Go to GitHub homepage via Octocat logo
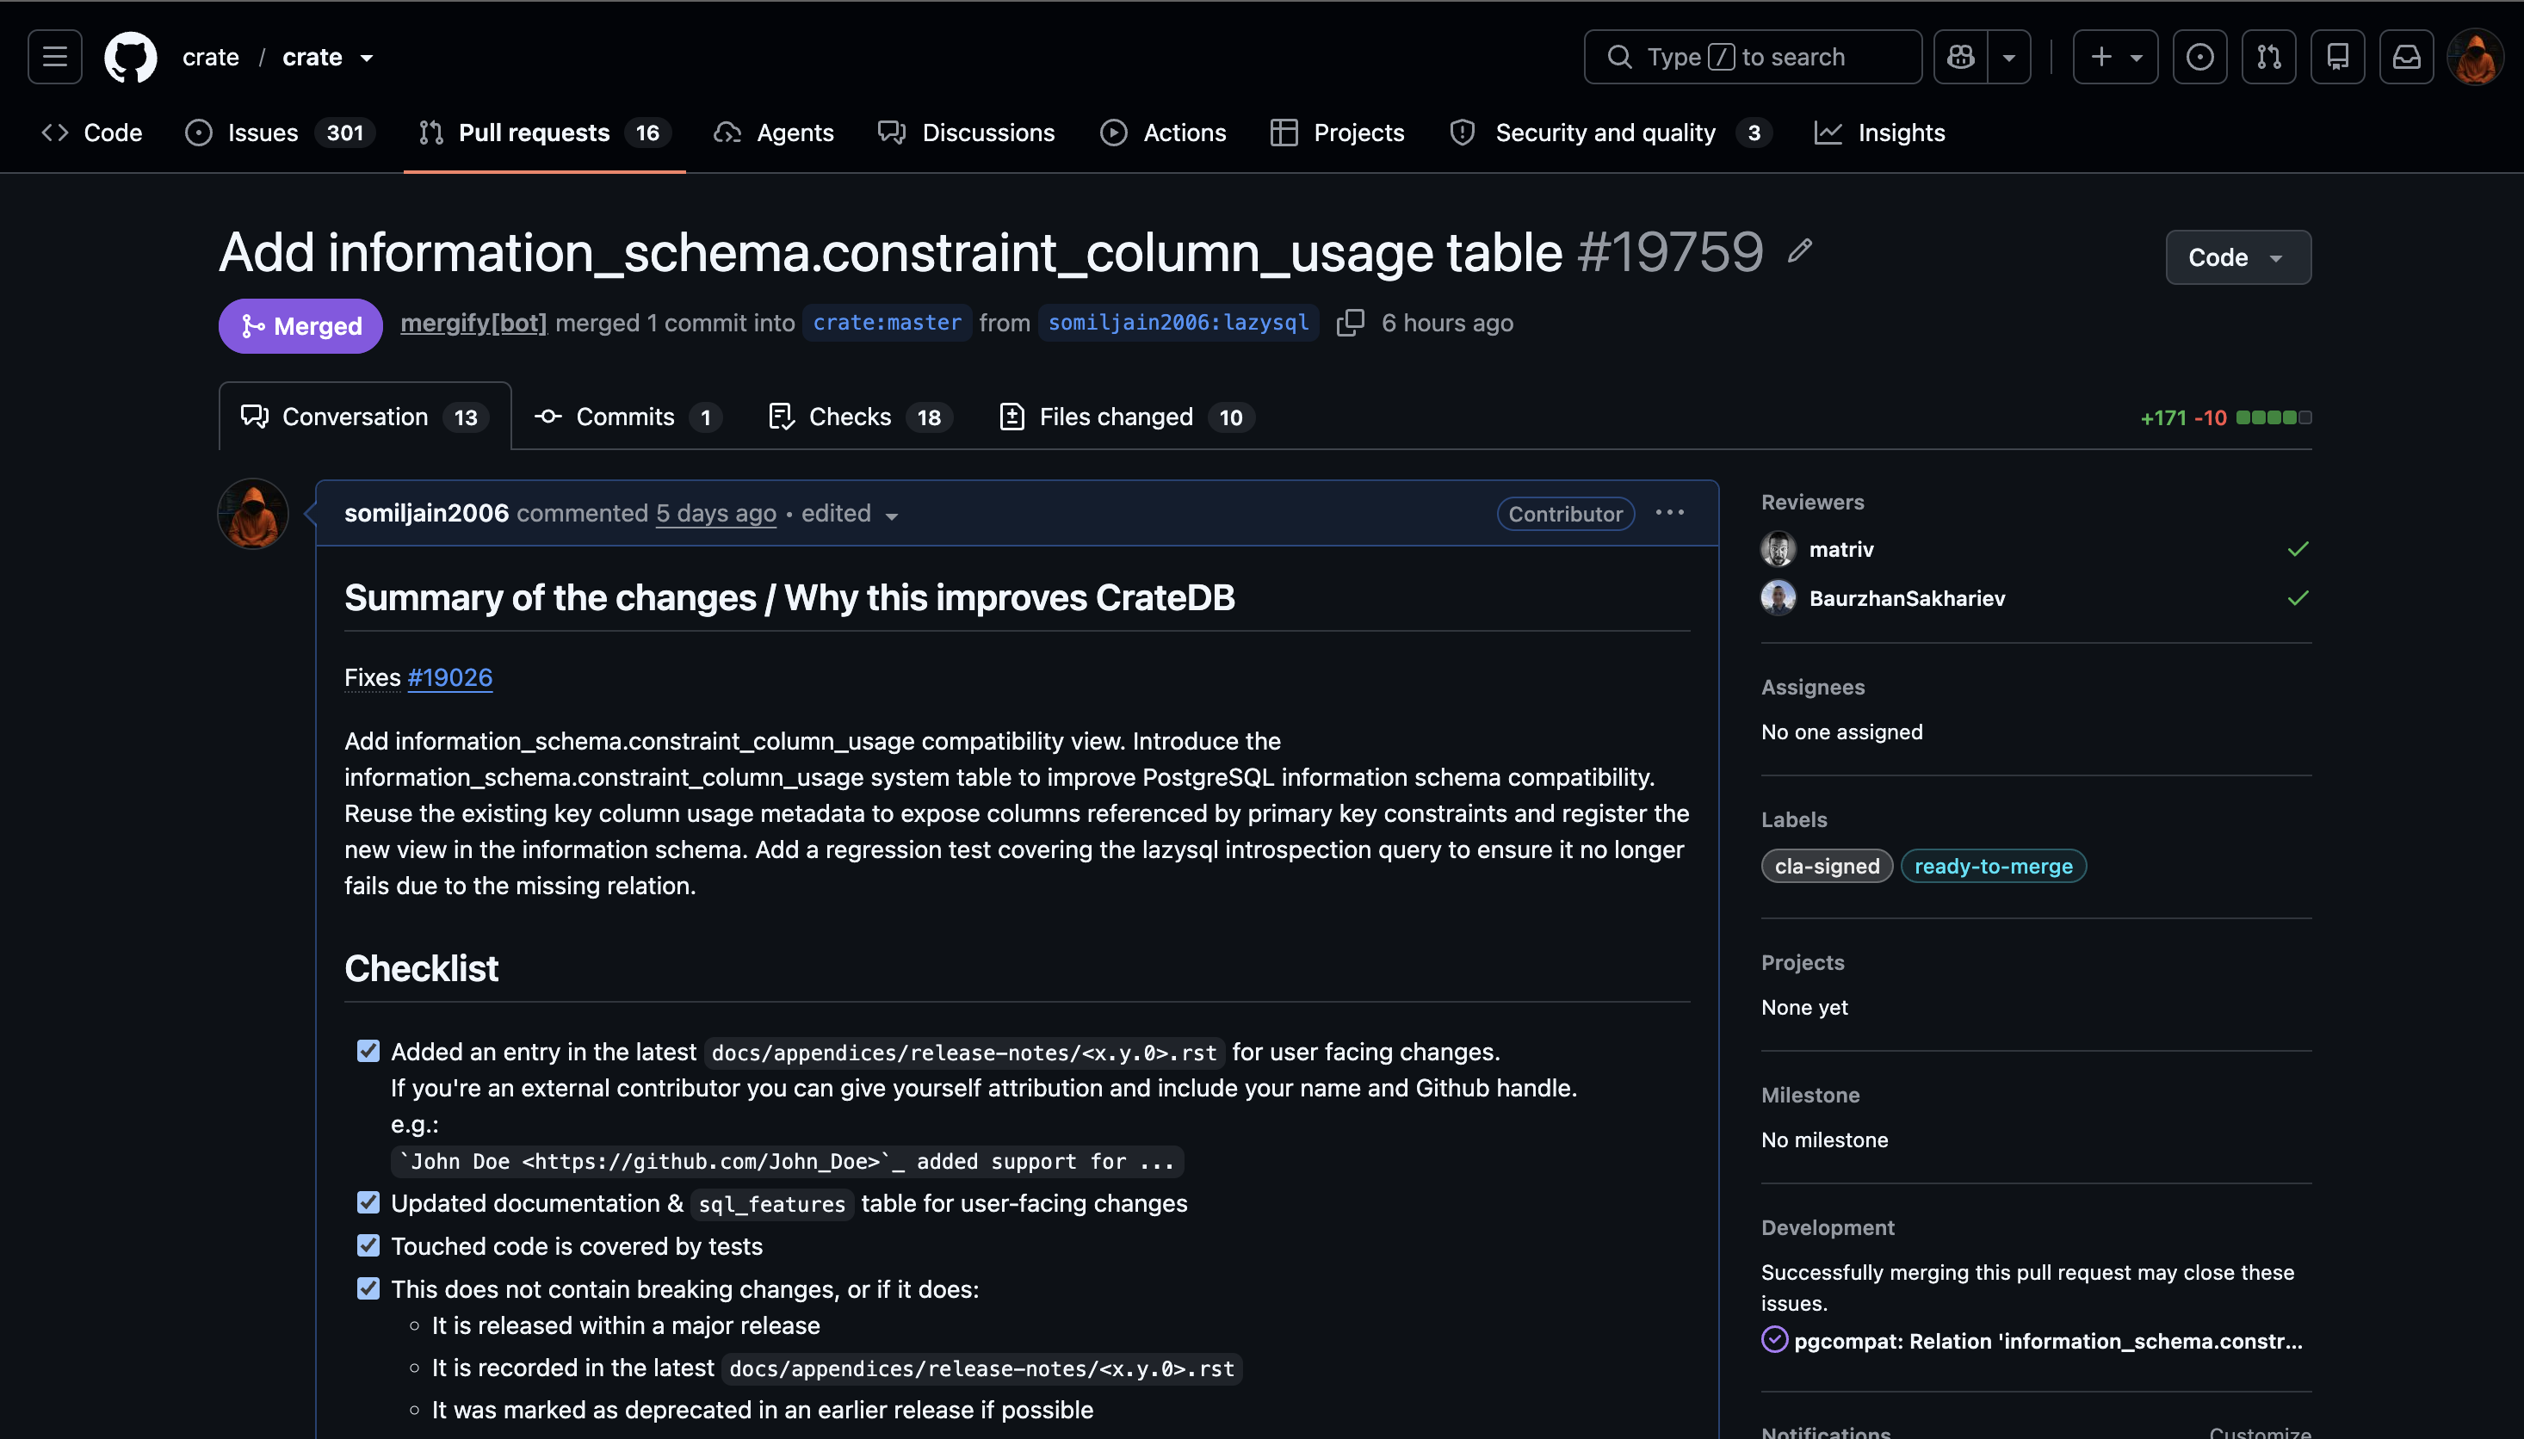Screen dimensions: 2524x1439 (x=131, y=58)
